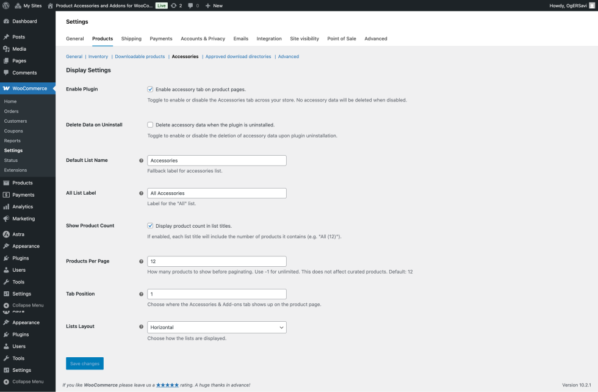The width and height of the screenshot is (598, 392).
Task: Open WooCommerce Customers submenu
Action: 16,121
